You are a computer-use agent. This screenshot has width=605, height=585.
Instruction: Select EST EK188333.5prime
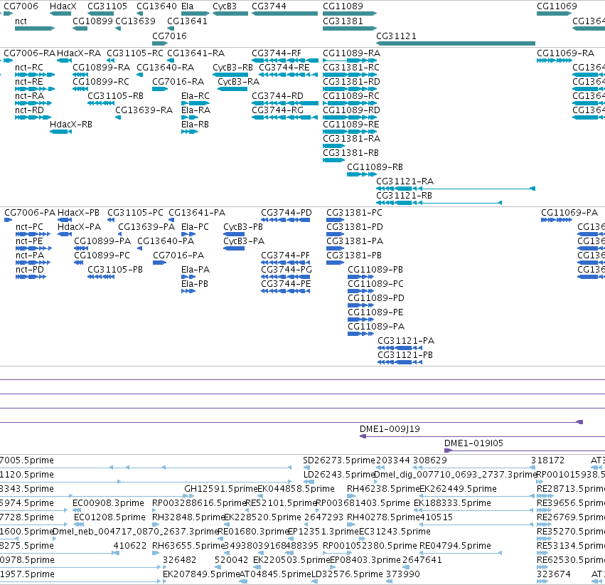[474, 510]
